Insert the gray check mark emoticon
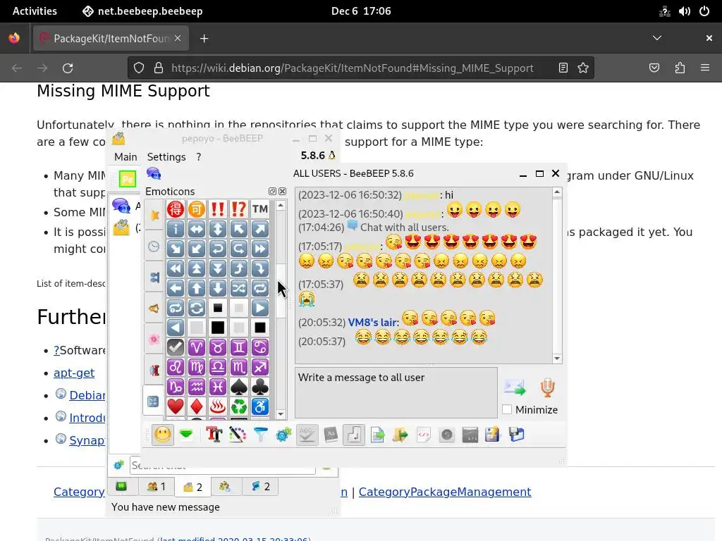722x541 pixels. coord(176,347)
